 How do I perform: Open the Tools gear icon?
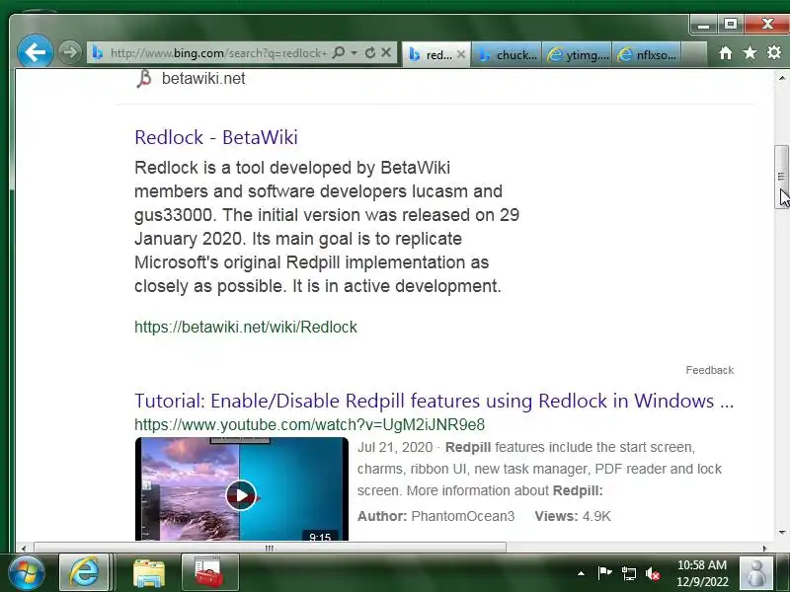pos(774,52)
